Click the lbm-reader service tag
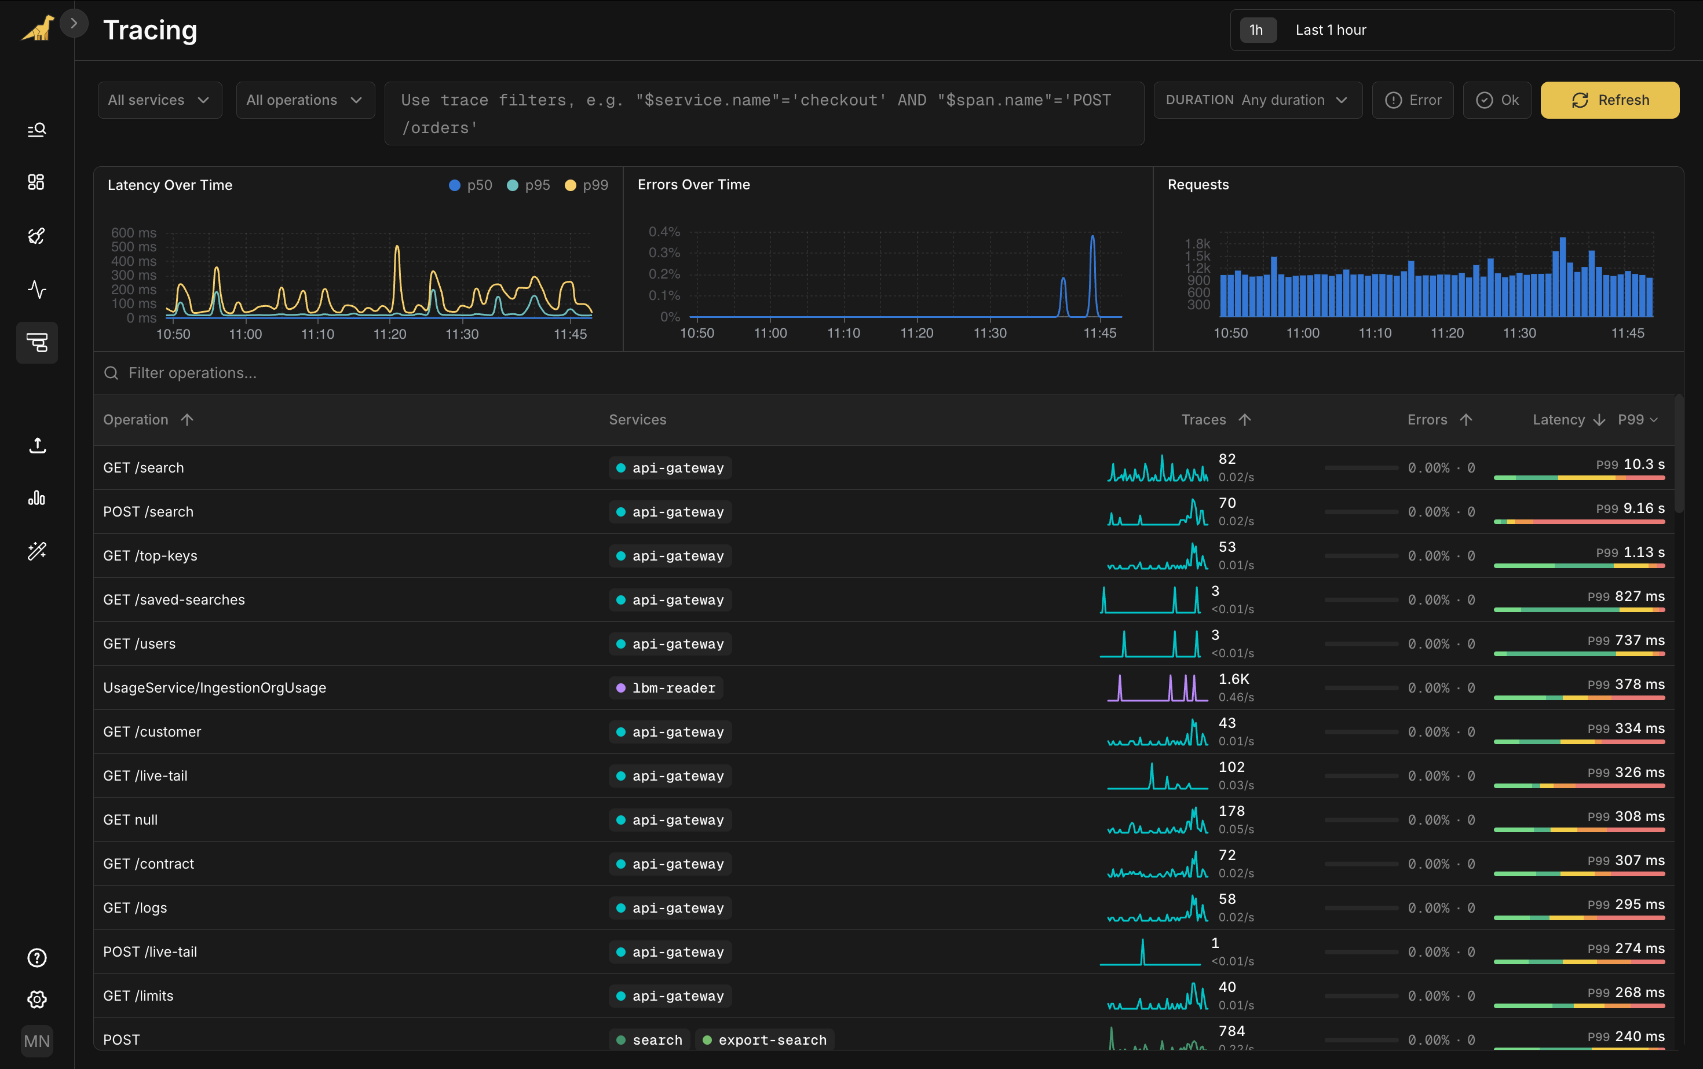 point(666,687)
